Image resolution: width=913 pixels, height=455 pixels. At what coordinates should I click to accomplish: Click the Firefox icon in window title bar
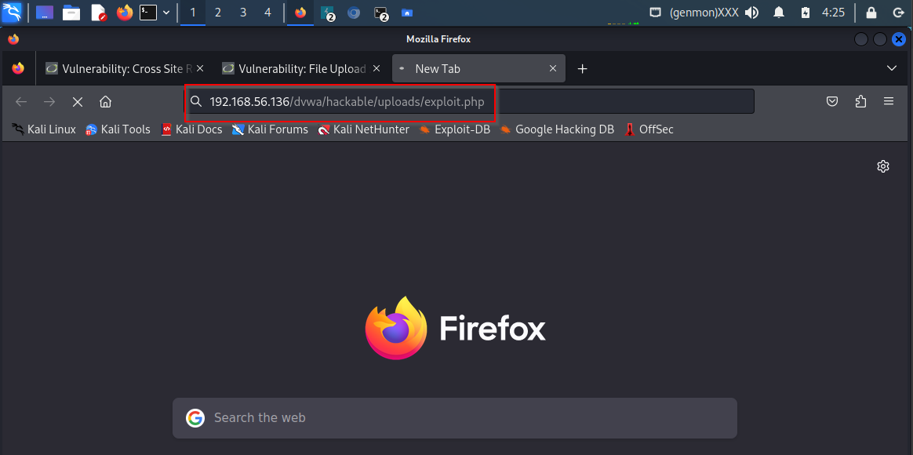click(13, 39)
